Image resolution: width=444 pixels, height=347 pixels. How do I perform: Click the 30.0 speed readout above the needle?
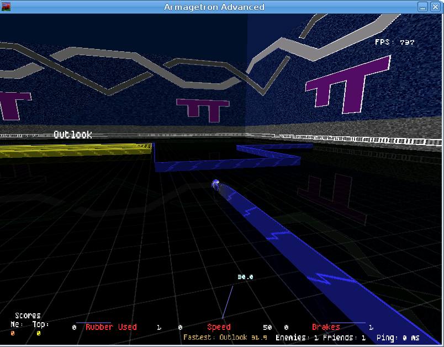coord(245,277)
